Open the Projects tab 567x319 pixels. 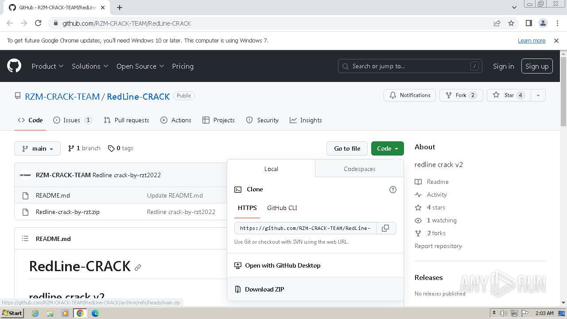(x=218, y=120)
